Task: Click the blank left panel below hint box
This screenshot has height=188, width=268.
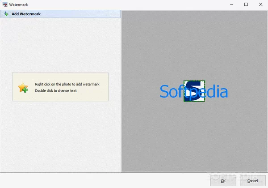Action: pyautogui.click(x=60, y=139)
